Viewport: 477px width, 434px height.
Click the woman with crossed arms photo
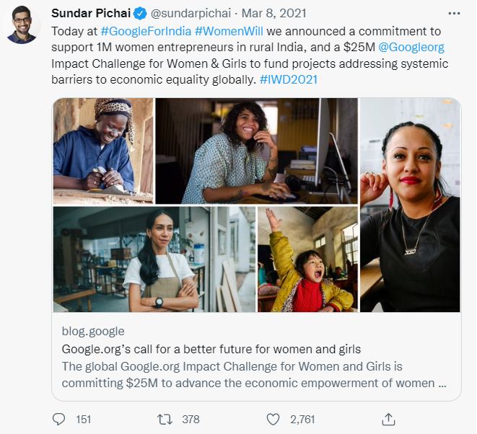[x=154, y=260]
